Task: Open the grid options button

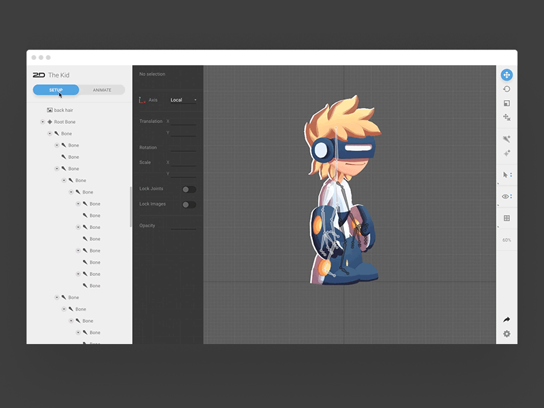Action: [x=507, y=218]
